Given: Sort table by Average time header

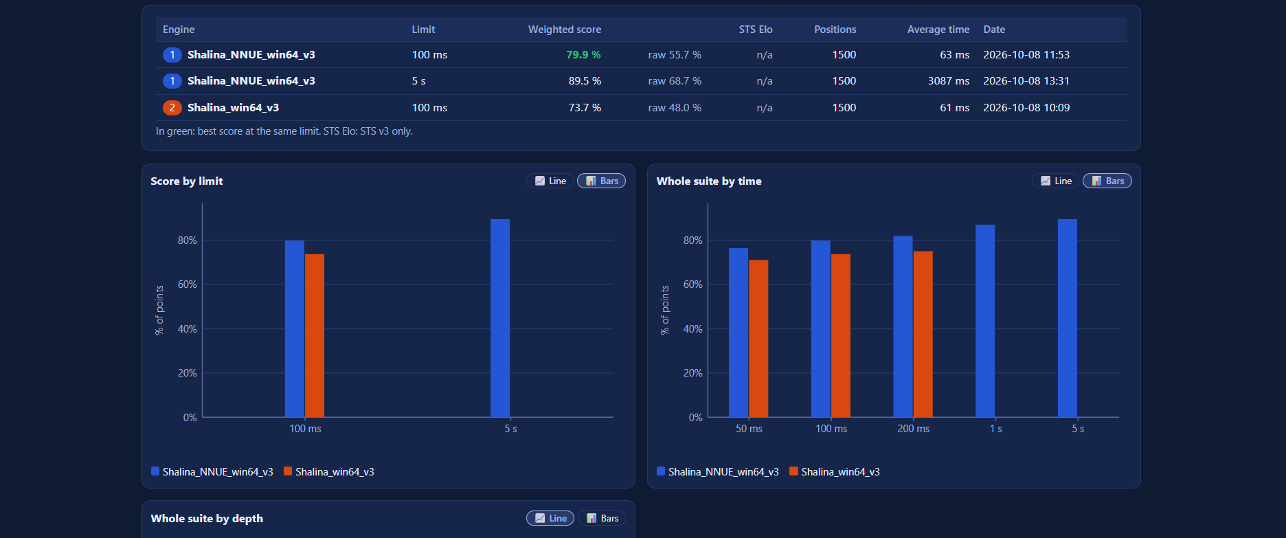Looking at the screenshot, I should tap(938, 30).
